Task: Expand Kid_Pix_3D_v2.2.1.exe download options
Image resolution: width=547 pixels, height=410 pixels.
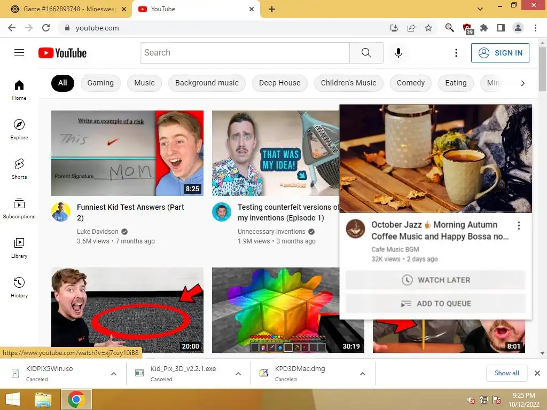Action: pyautogui.click(x=238, y=374)
